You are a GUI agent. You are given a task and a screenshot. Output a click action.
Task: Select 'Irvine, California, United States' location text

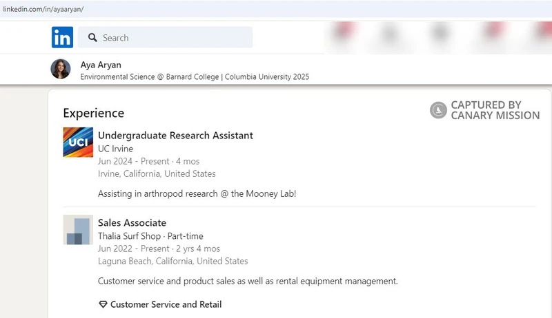(157, 173)
